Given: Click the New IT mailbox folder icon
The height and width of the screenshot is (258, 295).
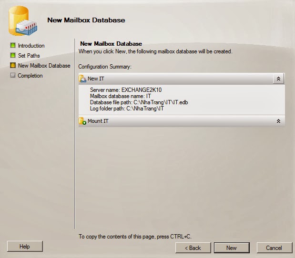Looking at the screenshot, I should pos(82,79).
